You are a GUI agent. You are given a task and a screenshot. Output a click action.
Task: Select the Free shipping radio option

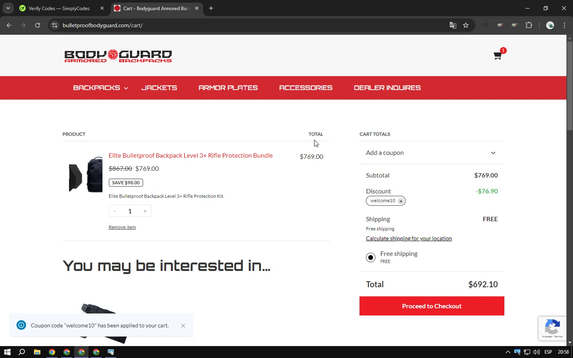[371, 258]
